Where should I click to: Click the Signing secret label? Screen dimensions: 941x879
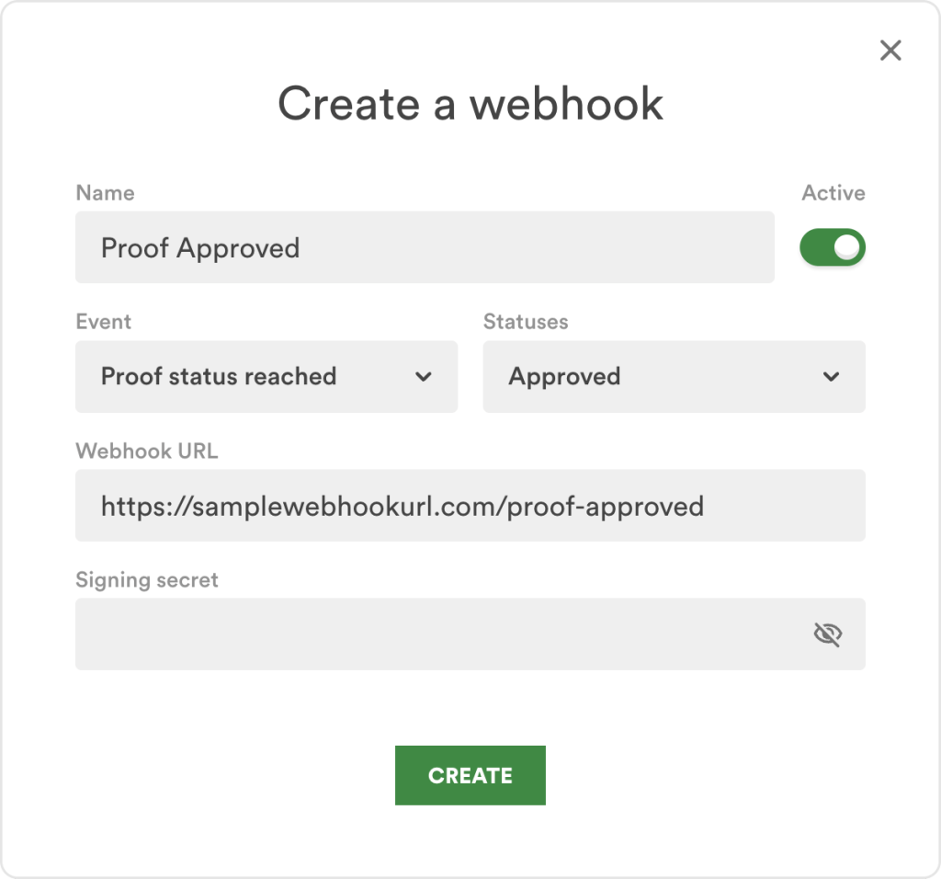coord(146,580)
